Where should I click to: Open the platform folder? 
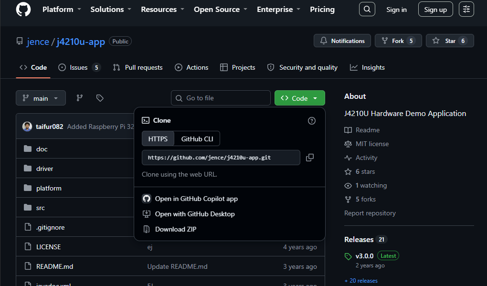coord(49,188)
